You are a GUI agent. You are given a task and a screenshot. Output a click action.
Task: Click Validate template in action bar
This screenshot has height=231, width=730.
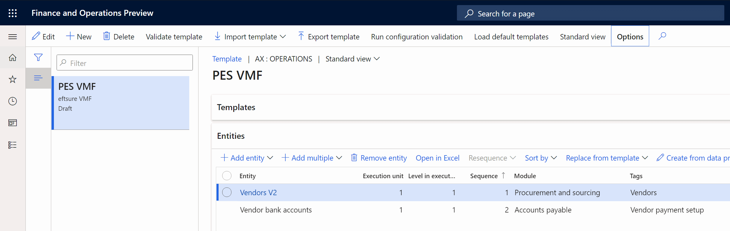click(x=174, y=37)
